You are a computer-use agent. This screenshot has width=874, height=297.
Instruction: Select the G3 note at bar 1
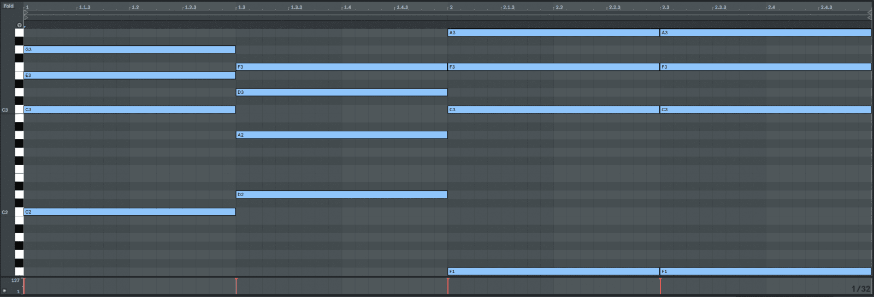point(129,50)
